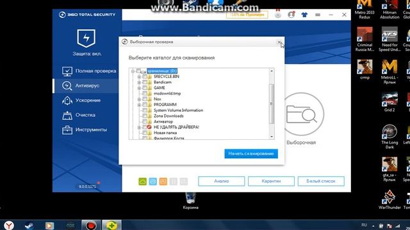Expand the НЕ УДАЛЯТЬ ДРАЙВЕРА! node

click(x=139, y=127)
